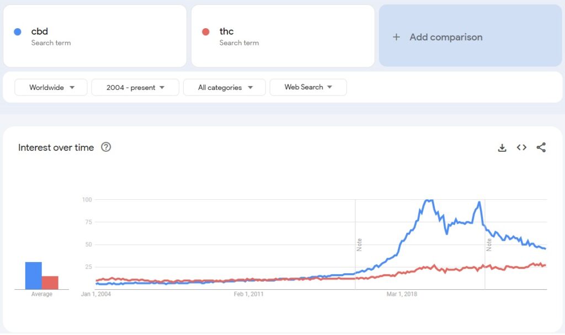Click the Add comparison plus icon
The image size is (565, 335).
[x=396, y=37]
